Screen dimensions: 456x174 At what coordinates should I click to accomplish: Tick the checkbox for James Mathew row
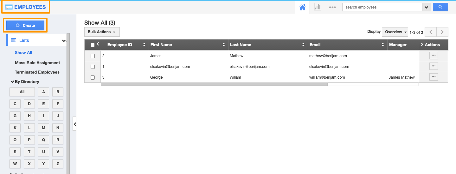(93, 56)
